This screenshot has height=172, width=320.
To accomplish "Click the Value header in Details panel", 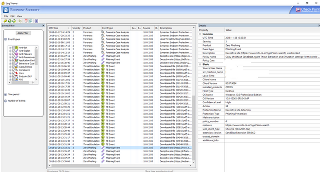I will pyautogui.click(x=272, y=30).
